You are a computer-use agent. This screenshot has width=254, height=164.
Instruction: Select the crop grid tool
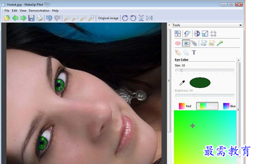click(213, 34)
